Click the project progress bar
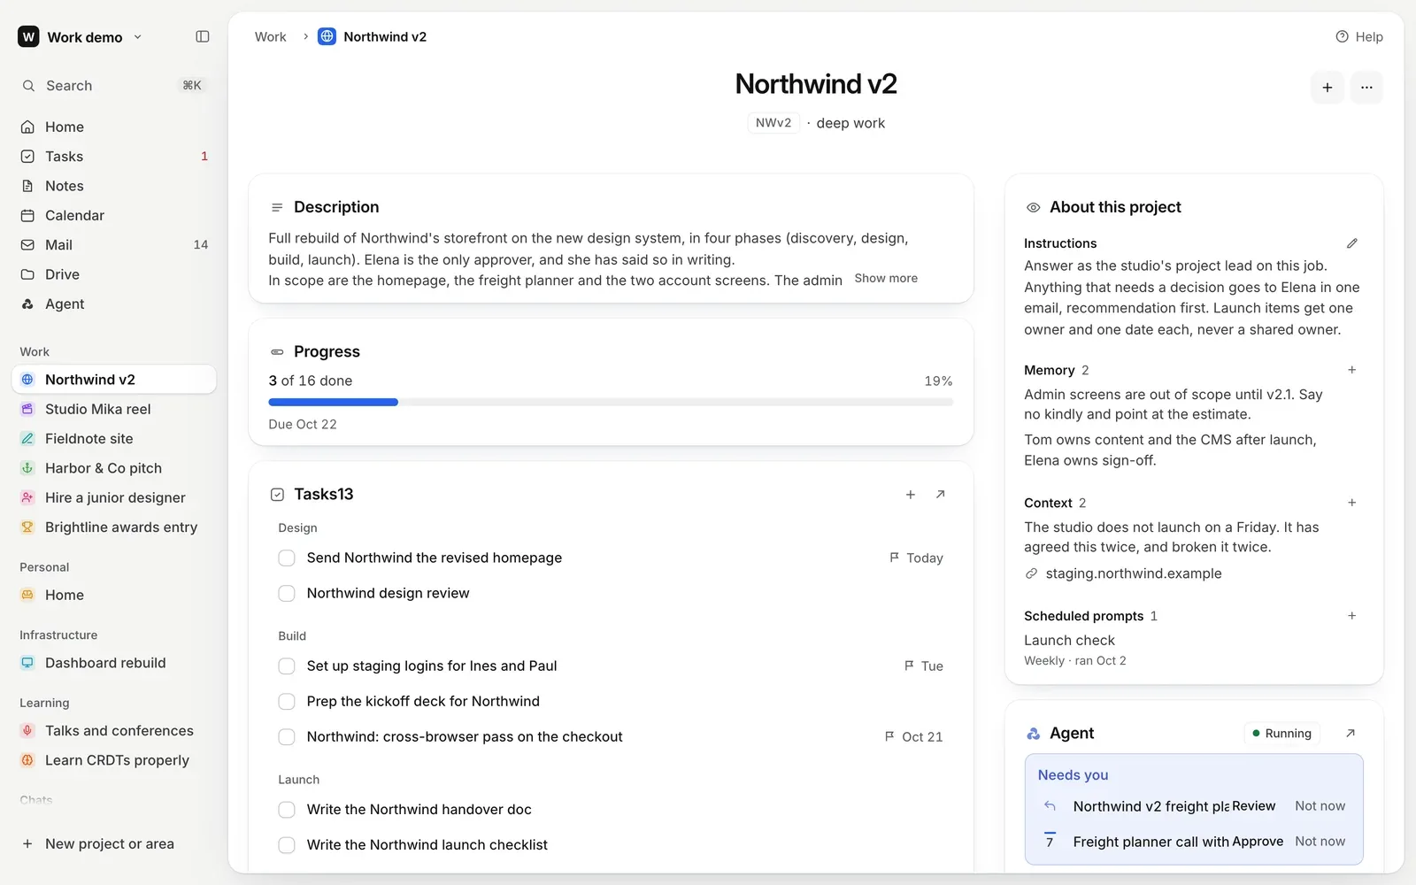1416x885 pixels. [x=611, y=402]
